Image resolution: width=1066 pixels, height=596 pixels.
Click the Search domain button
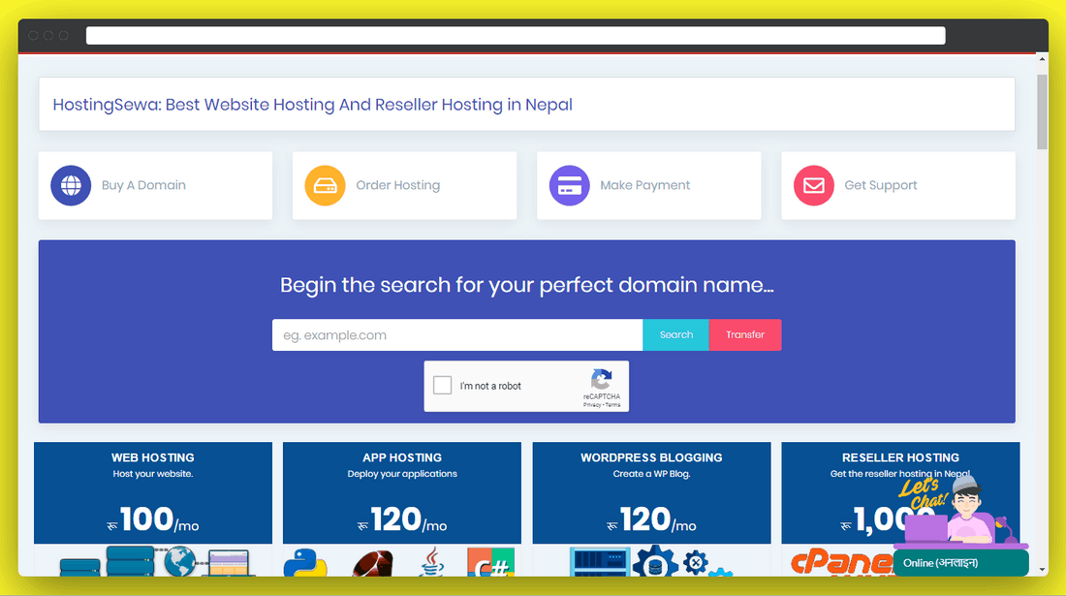click(x=675, y=335)
